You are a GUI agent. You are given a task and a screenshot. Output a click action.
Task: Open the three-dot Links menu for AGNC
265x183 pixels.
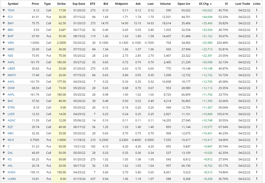click(x=257, y=120)
